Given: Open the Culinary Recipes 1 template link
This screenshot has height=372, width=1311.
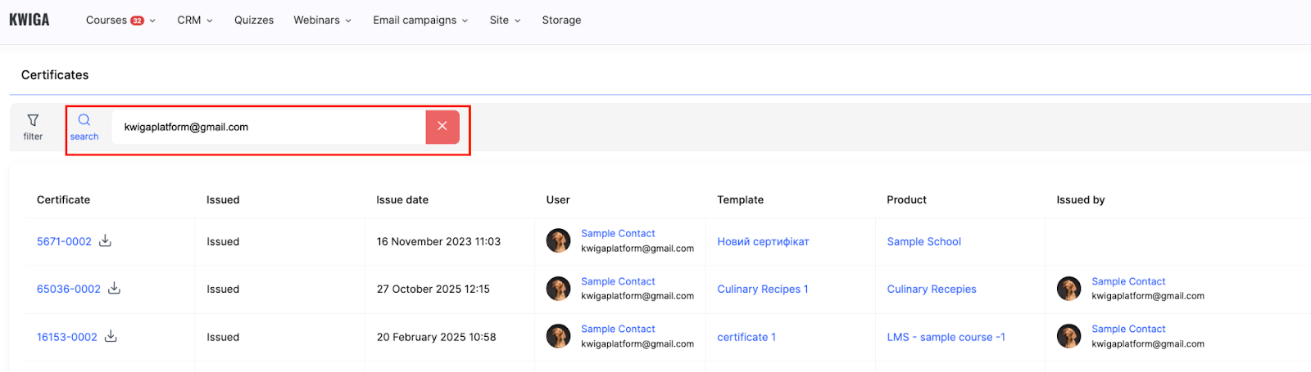Looking at the screenshot, I should click(x=762, y=289).
